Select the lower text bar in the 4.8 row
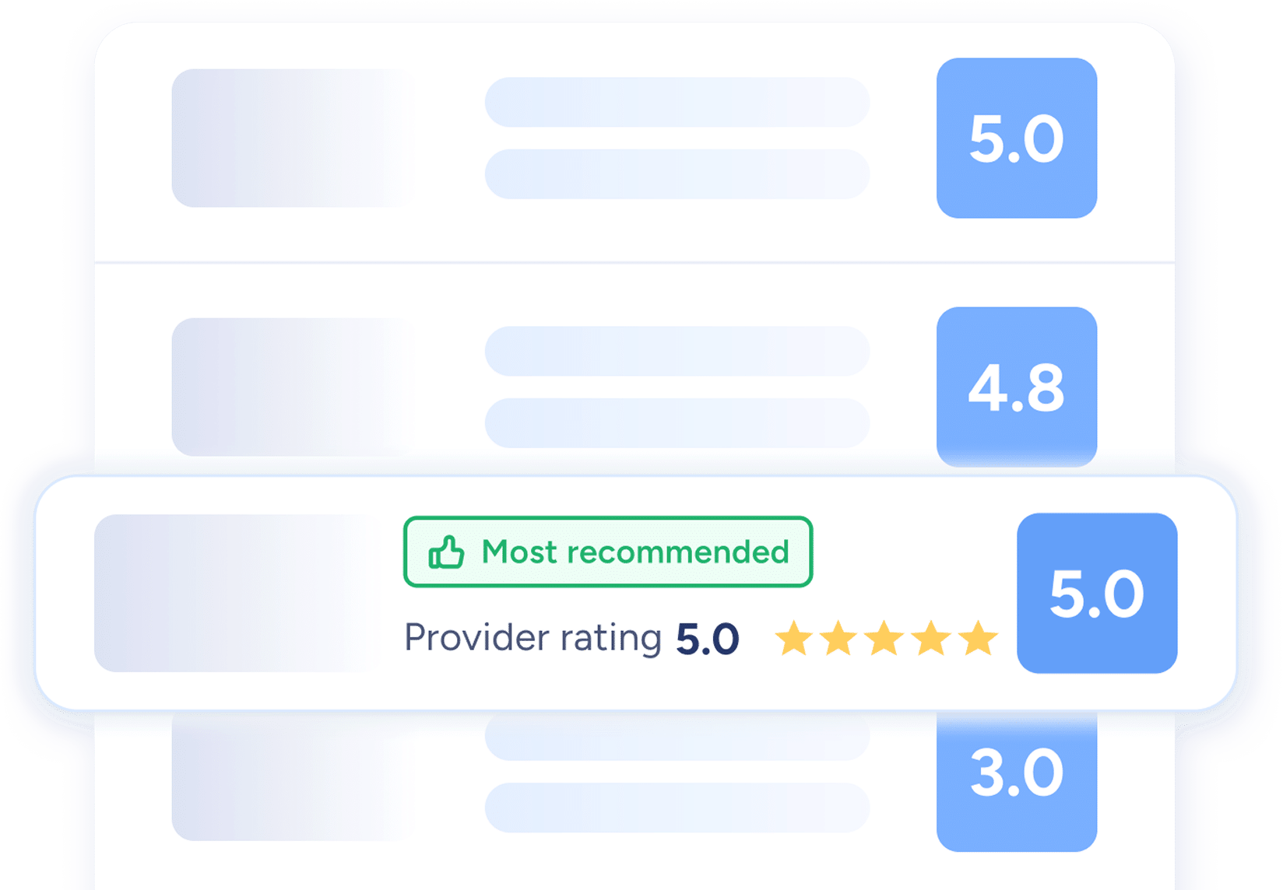 click(x=676, y=422)
